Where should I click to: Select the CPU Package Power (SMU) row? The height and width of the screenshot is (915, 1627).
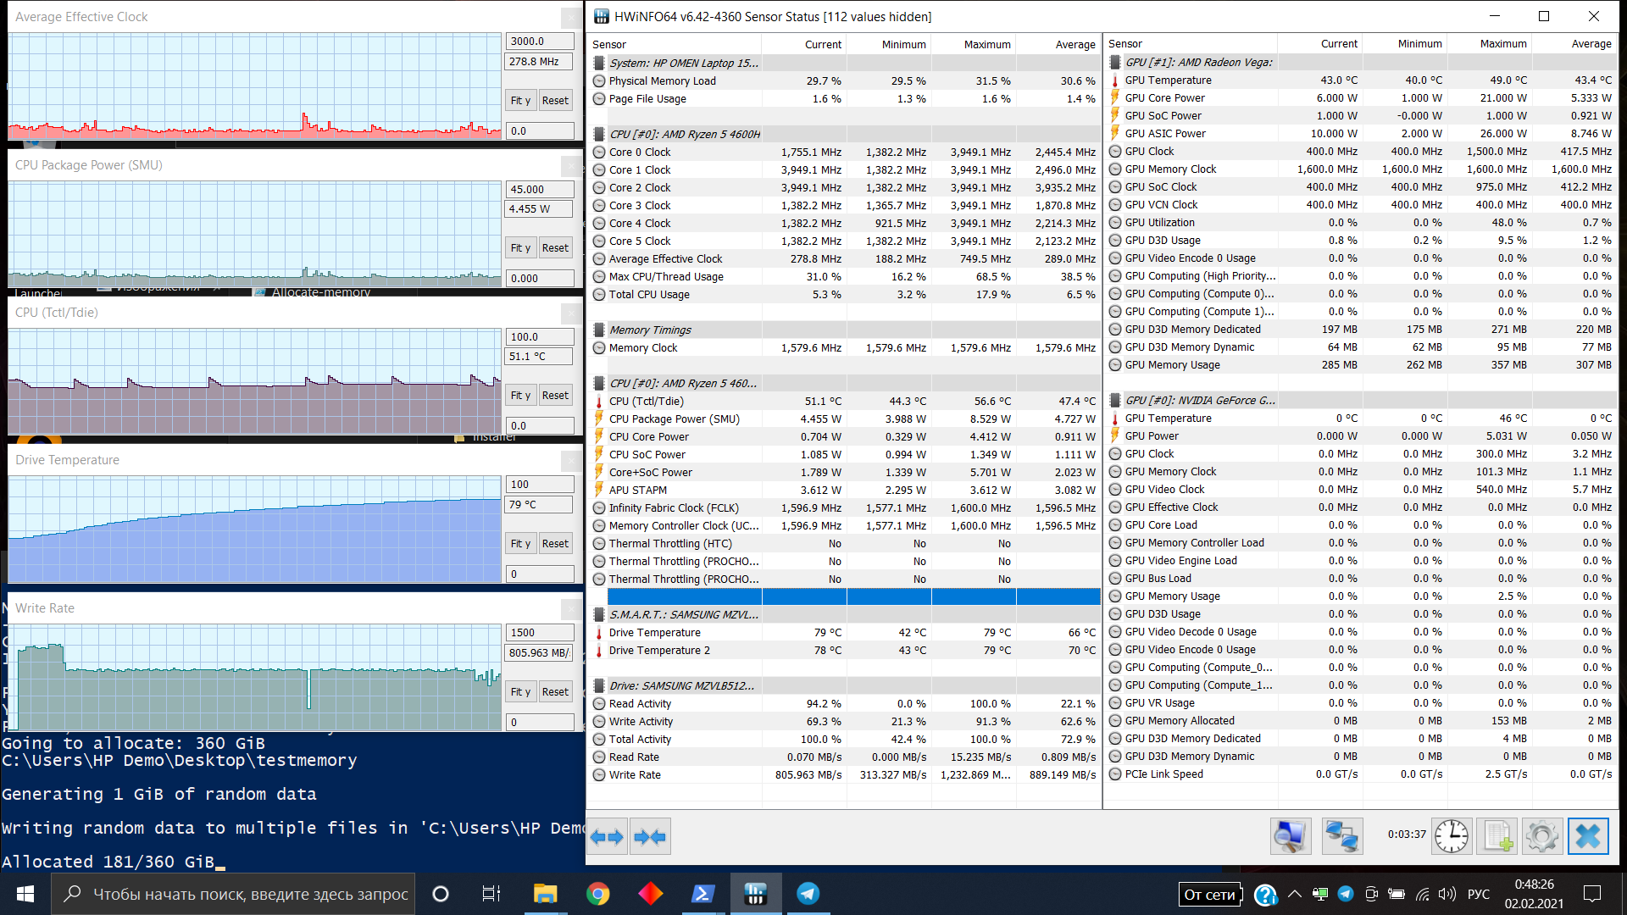point(844,419)
